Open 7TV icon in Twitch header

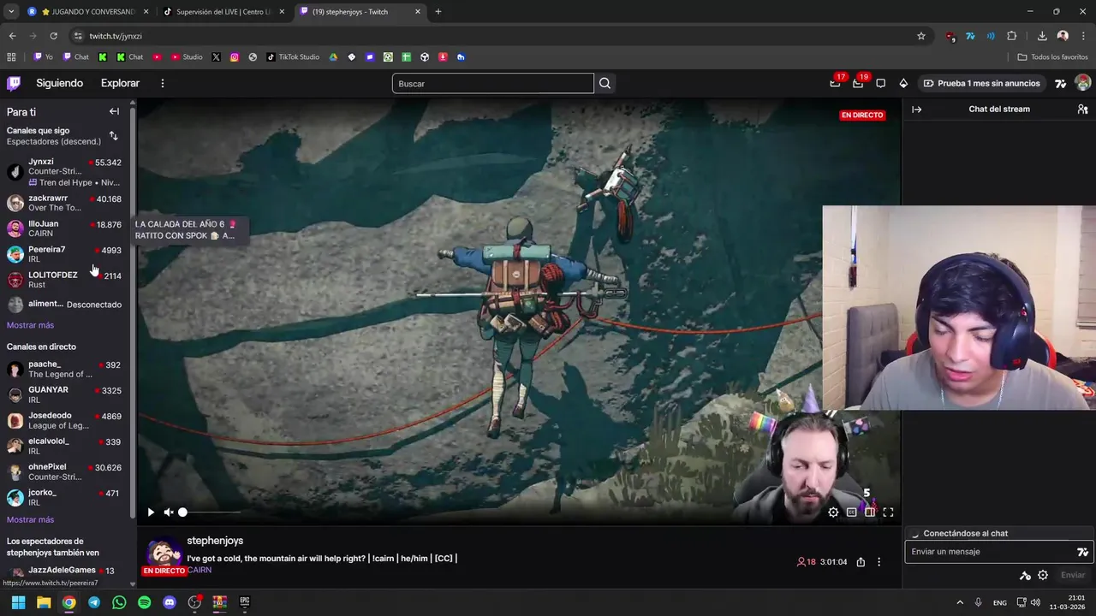[x=1060, y=83]
